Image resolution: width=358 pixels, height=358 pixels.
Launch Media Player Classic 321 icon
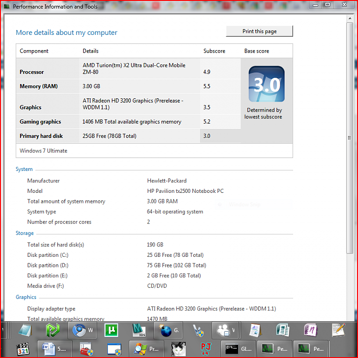tap(23, 348)
